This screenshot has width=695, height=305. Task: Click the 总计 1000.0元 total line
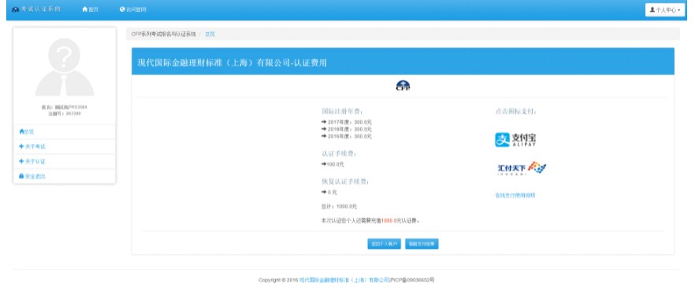click(339, 207)
